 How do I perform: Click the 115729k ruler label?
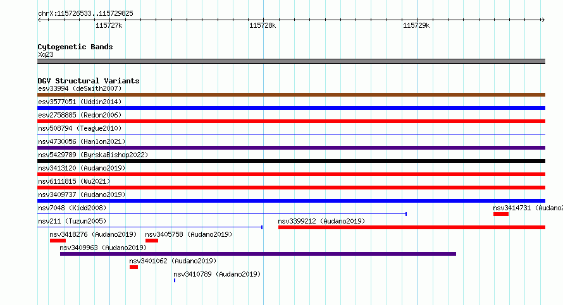click(416, 25)
